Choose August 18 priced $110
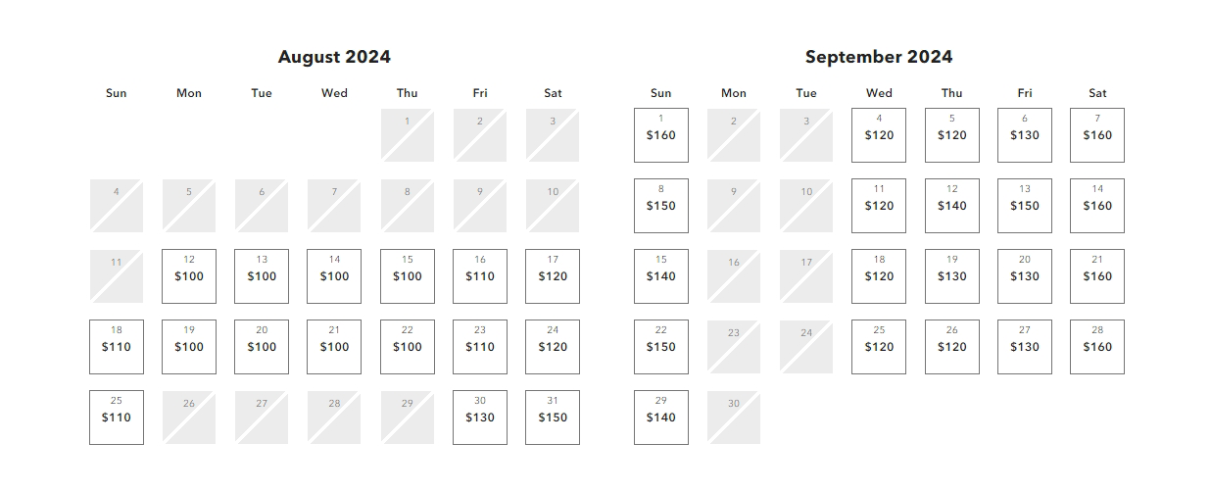Viewport: 1211px width, 492px height. (117, 347)
